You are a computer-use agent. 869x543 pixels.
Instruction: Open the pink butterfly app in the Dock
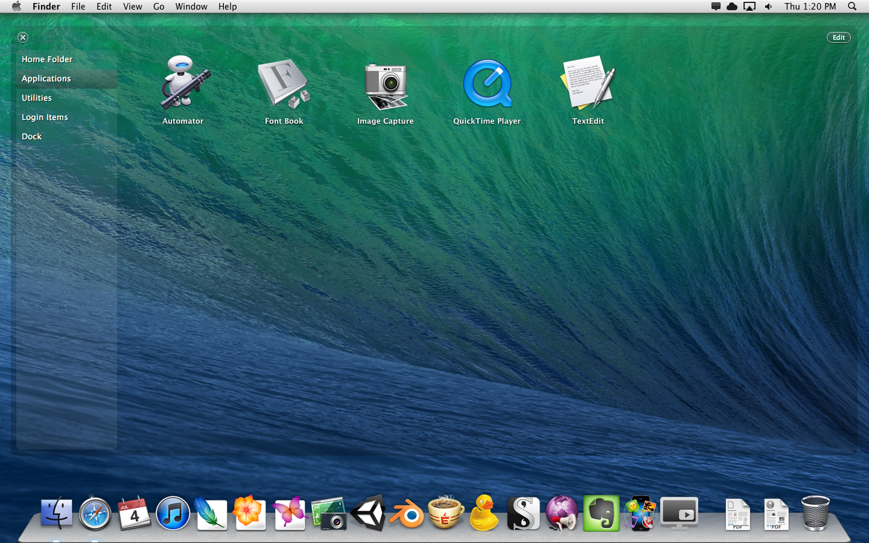click(290, 513)
